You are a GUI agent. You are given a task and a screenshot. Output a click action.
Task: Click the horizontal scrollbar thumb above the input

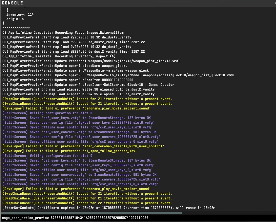[91, 213]
